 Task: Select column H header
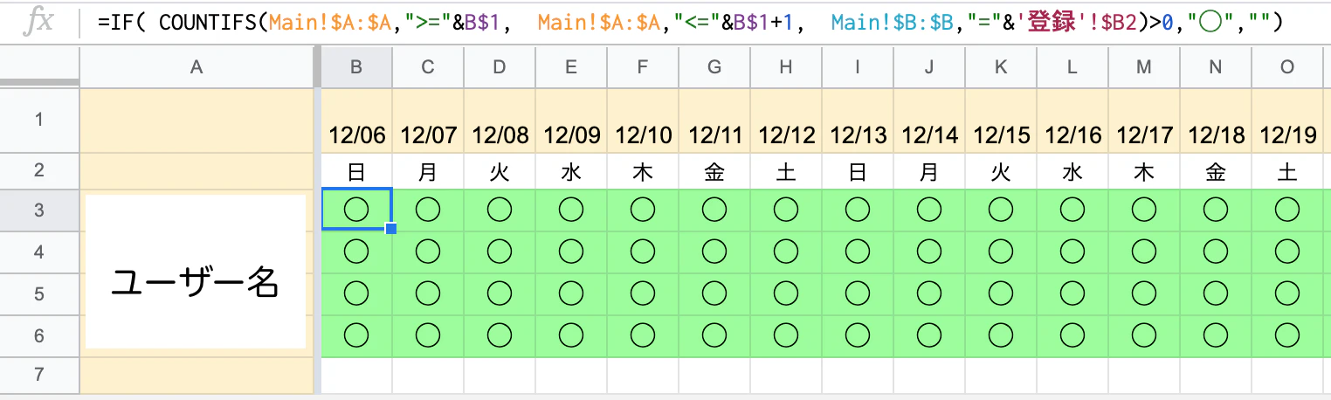pyautogui.click(x=786, y=66)
